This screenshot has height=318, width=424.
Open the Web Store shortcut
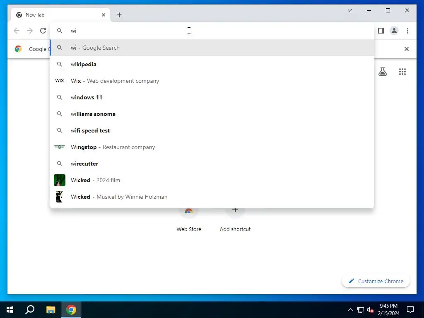pos(189,220)
